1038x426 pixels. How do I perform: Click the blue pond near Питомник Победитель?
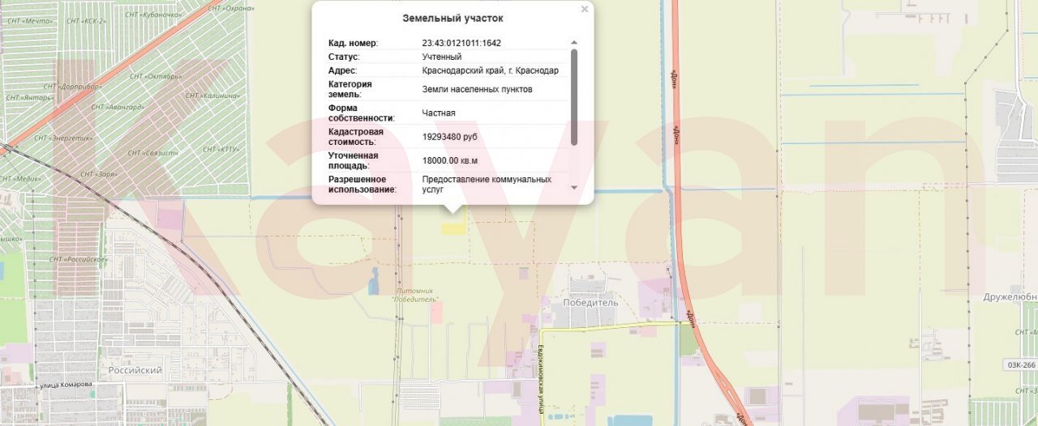372,282
